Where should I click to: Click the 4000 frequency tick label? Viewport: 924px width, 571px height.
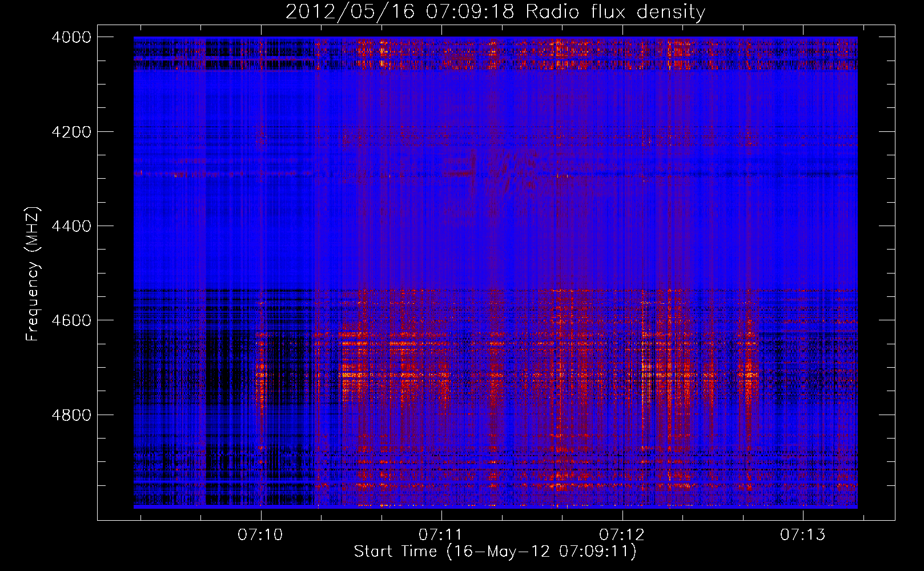point(71,37)
